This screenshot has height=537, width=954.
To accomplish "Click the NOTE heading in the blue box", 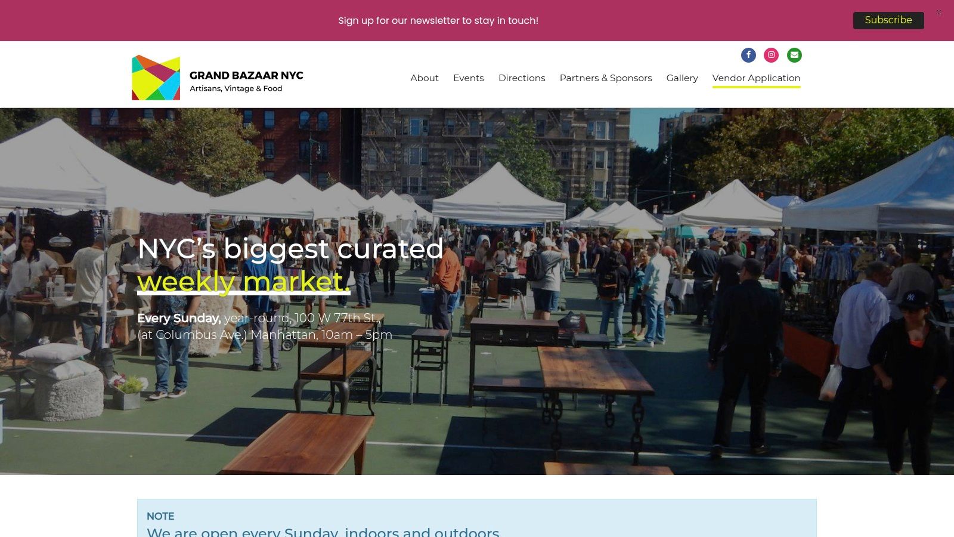I will click(x=160, y=516).
